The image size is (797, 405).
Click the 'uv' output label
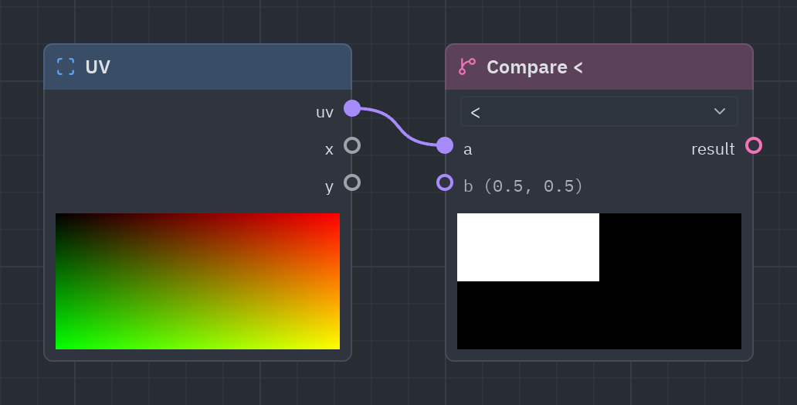coord(324,112)
